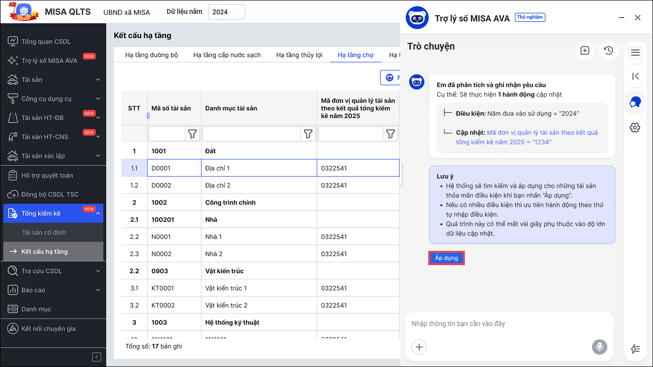This screenshot has width=653, height=367.
Task: Click filter icon for Mã số tài sản
Action: pyautogui.click(x=192, y=134)
